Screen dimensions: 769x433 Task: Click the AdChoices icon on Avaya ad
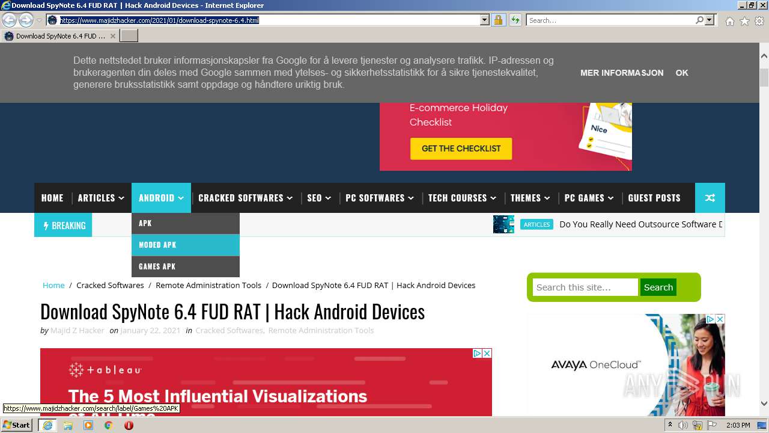(x=710, y=319)
